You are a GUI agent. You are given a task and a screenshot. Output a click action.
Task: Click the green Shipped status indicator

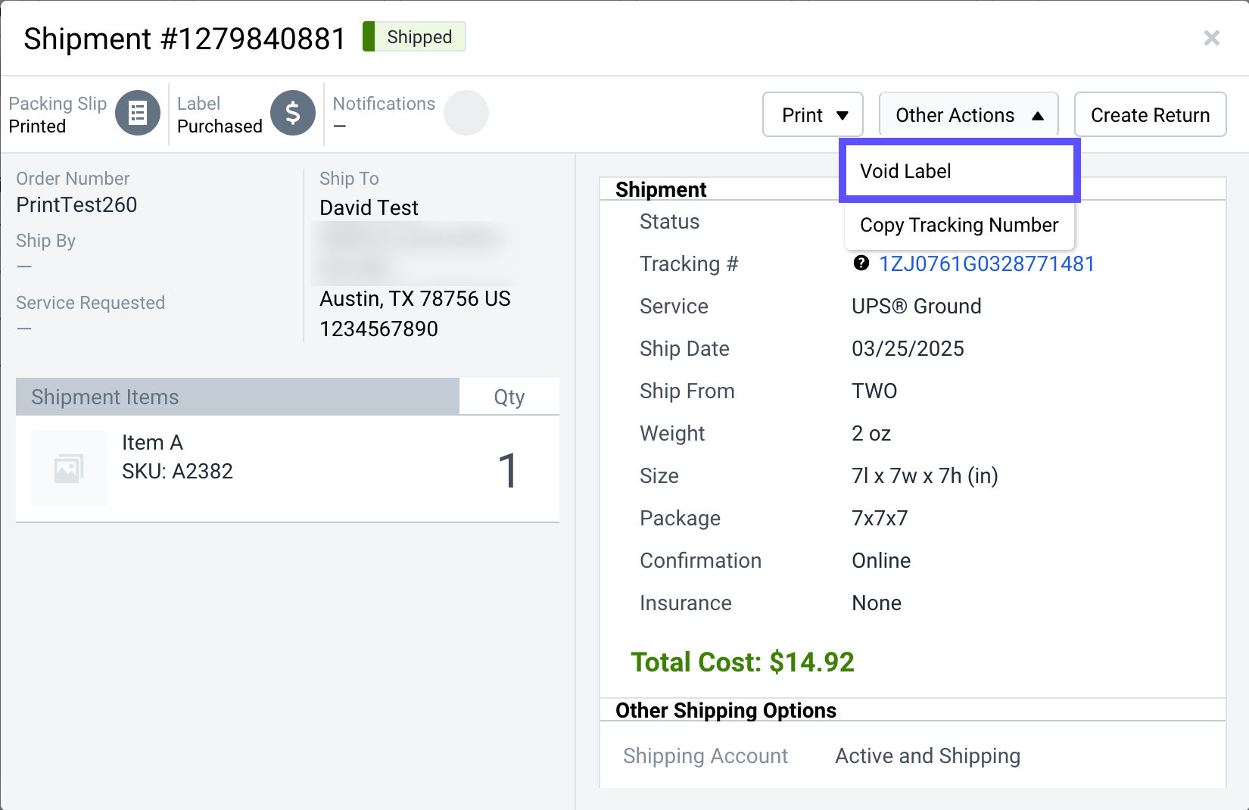(414, 37)
